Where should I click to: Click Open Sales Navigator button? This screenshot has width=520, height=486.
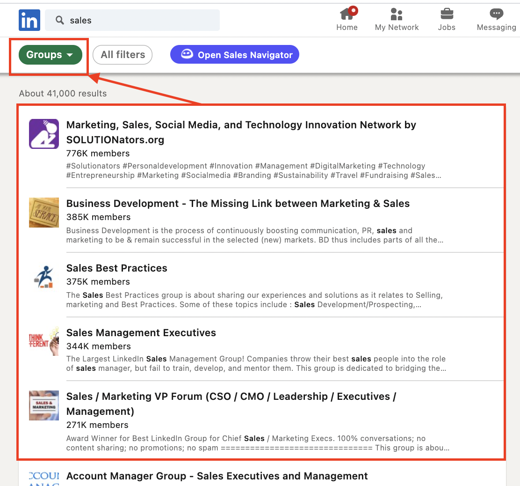pos(235,54)
